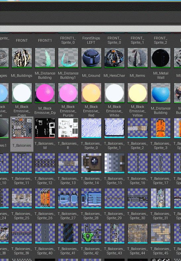181x261 pixels.
Task: Select the T_Balconies_Sprite_12 lattice thumbnail
Action: tap(45, 163)
